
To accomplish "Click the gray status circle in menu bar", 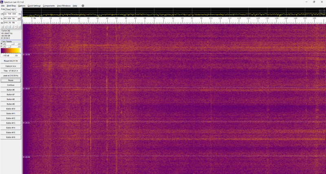I will (x=83, y=6).
